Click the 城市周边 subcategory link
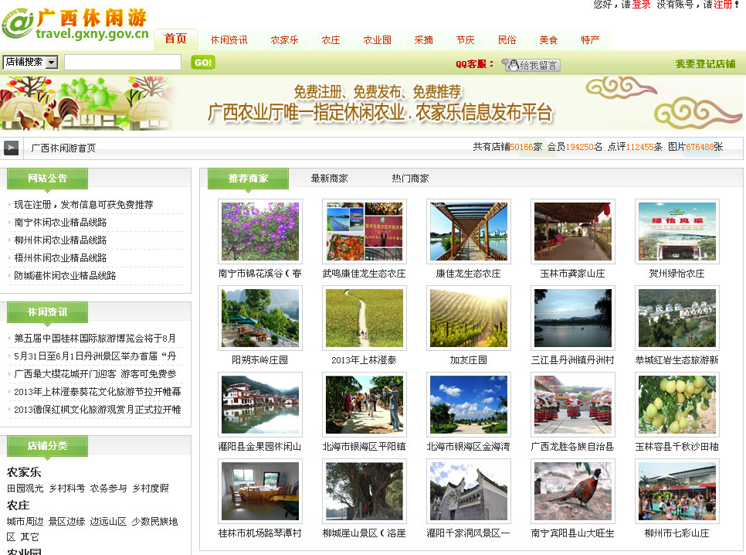Image resolution: width=746 pixels, height=555 pixels. 25,522
